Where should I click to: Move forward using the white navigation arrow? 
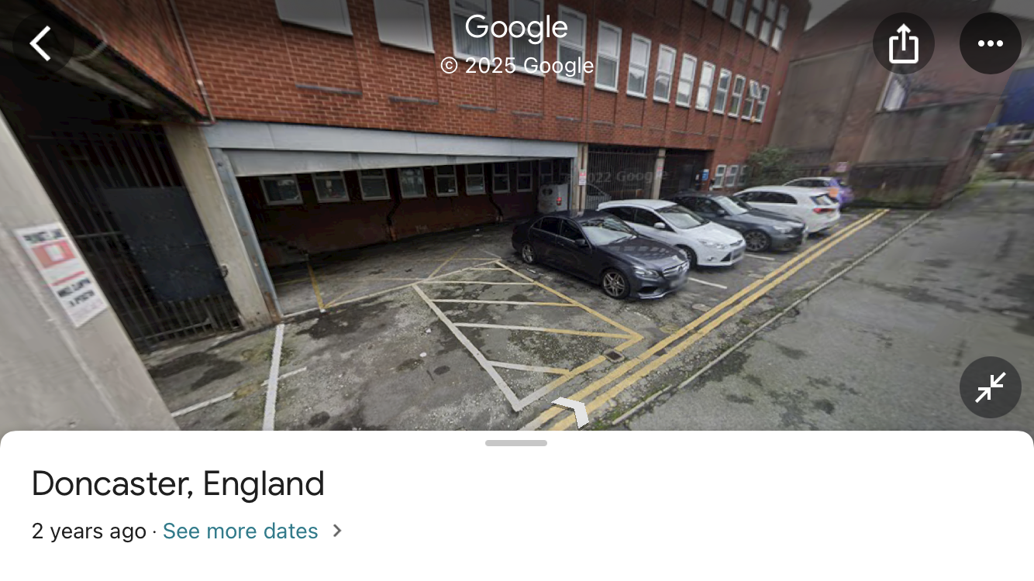pyautogui.click(x=571, y=411)
